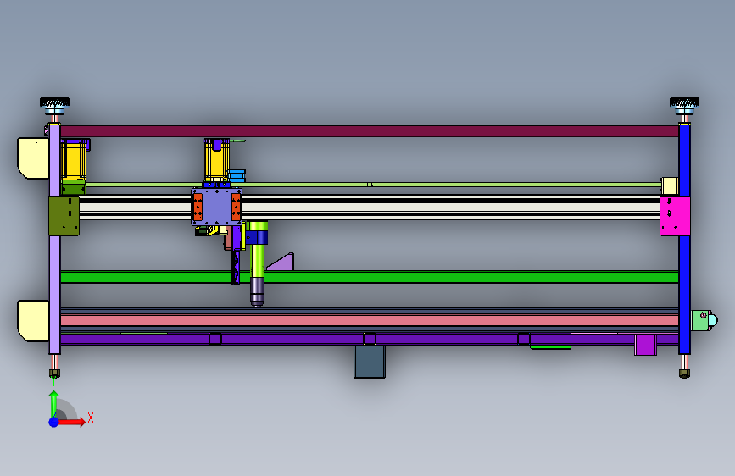
Task: Pick the dark slate block under the frame
Action: pyautogui.click(x=370, y=361)
